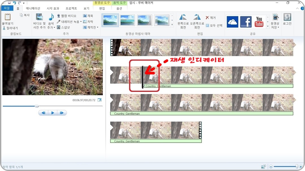The image size is (305, 171).
Task: Share the project to Facebook
Action: pos(246,22)
